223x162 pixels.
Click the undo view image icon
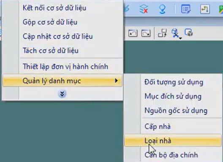point(133,33)
